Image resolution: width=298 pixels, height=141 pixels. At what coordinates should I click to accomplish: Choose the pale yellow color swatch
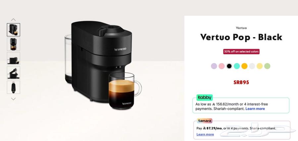[260, 66]
